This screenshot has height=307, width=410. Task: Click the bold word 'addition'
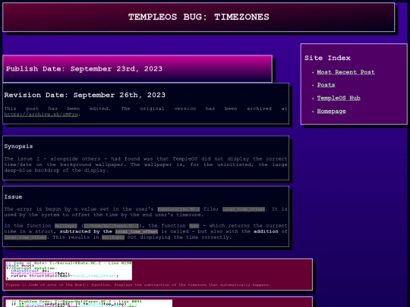coord(266,231)
